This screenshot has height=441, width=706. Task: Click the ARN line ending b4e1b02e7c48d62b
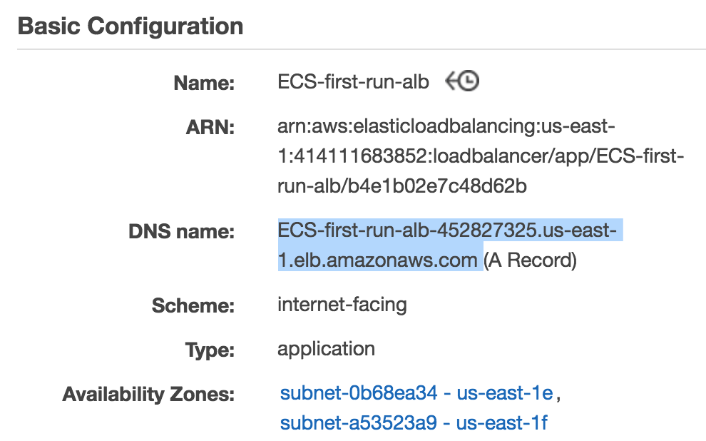[402, 187]
